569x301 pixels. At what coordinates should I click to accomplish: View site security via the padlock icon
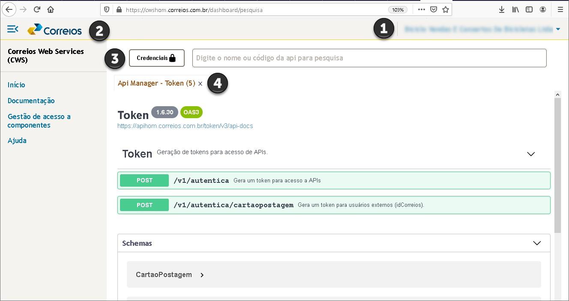coord(119,9)
